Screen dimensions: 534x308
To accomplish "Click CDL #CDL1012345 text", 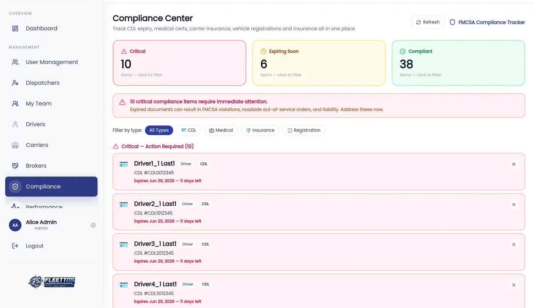I will click(154, 213).
